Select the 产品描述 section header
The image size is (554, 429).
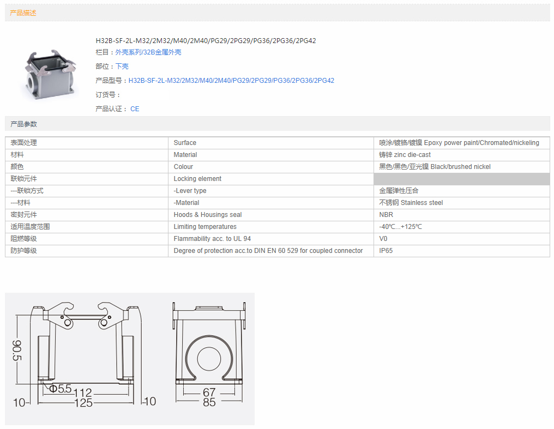pyautogui.click(x=23, y=13)
